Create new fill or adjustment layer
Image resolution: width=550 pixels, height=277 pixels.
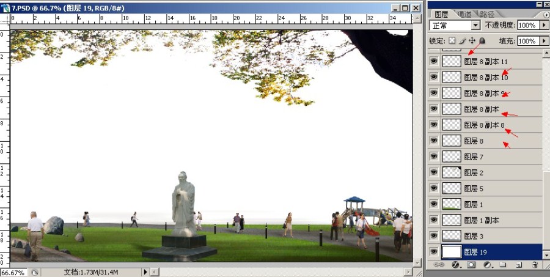point(488,265)
